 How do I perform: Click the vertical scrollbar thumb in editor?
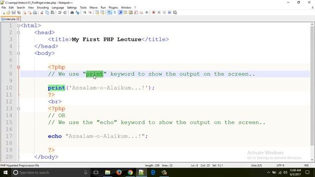point(312,87)
